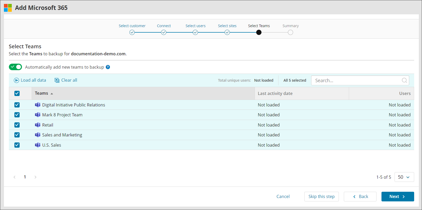Click Skip this step button

click(x=321, y=197)
